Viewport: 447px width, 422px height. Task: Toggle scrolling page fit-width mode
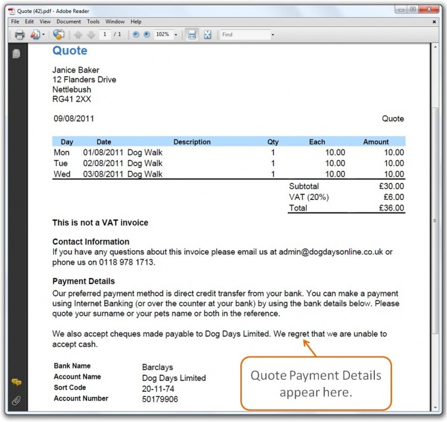tap(192, 35)
